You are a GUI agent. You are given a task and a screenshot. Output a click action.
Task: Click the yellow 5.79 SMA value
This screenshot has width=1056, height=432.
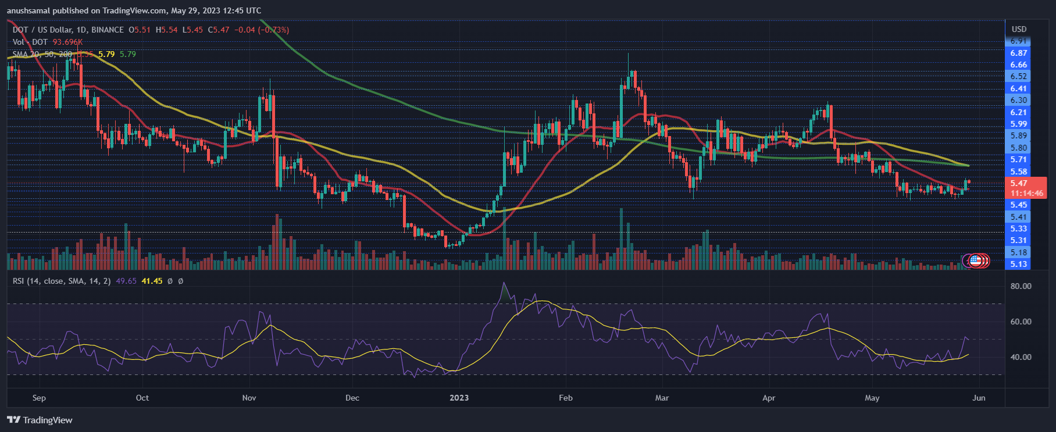click(106, 54)
